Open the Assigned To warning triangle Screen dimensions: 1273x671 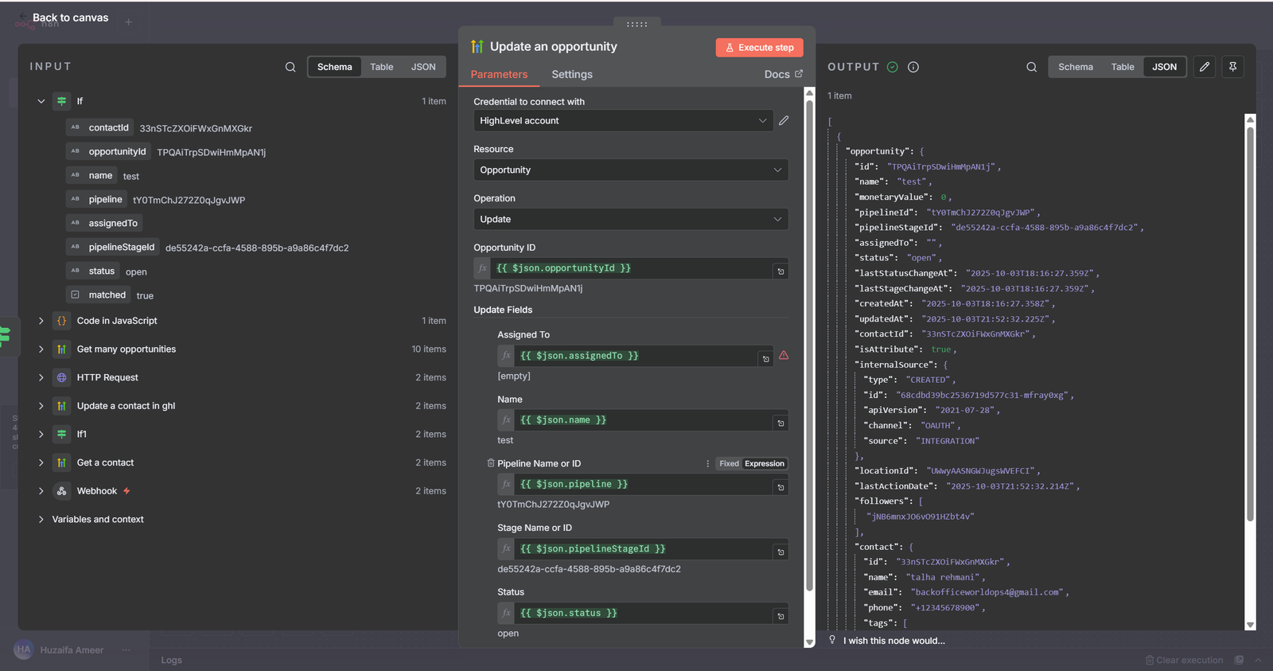[784, 355]
